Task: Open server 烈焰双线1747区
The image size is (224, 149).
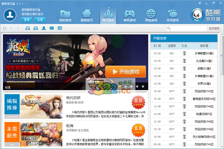Action: 204,91
